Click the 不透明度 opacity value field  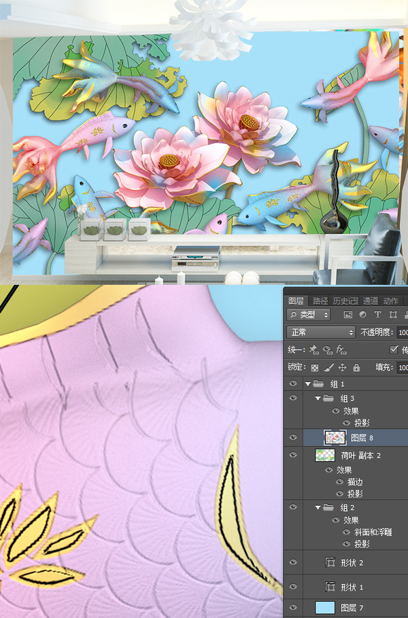(402, 332)
